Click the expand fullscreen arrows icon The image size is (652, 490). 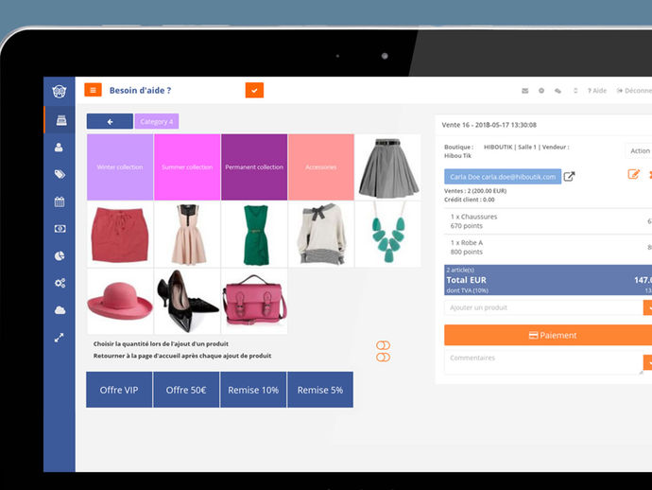click(60, 338)
